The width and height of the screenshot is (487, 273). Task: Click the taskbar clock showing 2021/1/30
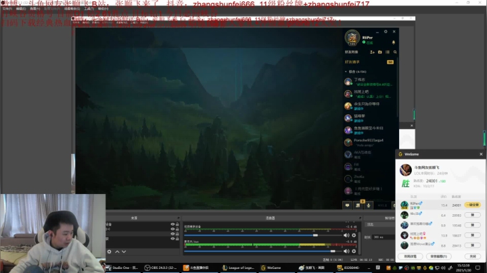(x=463, y=268)
